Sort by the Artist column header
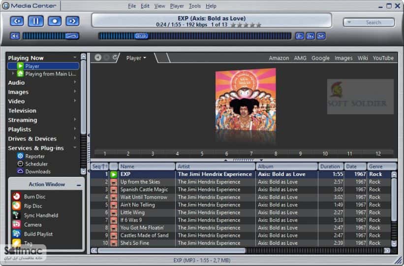Screen dimensions: 404x266 (x=216, y=166)
